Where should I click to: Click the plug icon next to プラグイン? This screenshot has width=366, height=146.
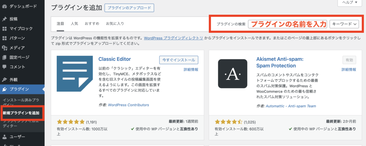(4, 89)
